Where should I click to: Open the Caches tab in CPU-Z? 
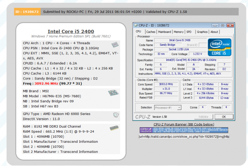point(151,32)
